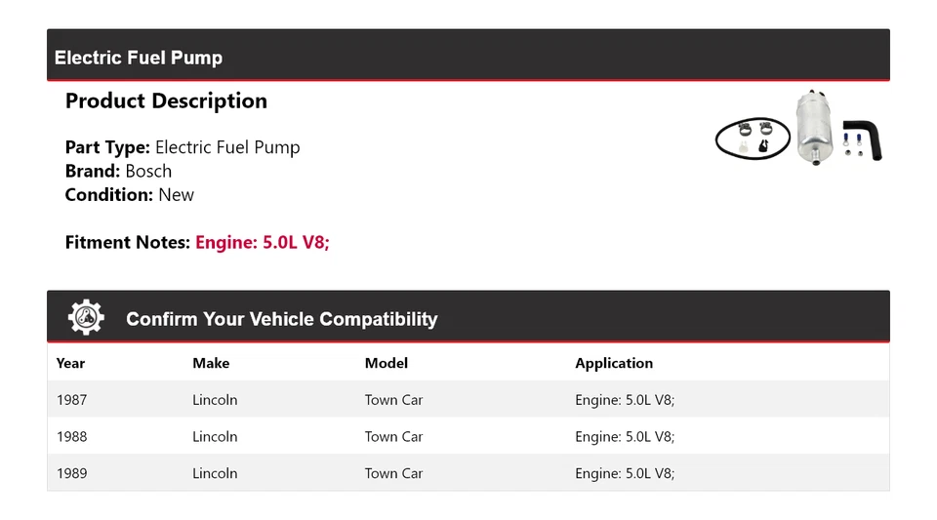Select the 1989 year cell
Screen dimensions: 937x520
tap(71, 474)
